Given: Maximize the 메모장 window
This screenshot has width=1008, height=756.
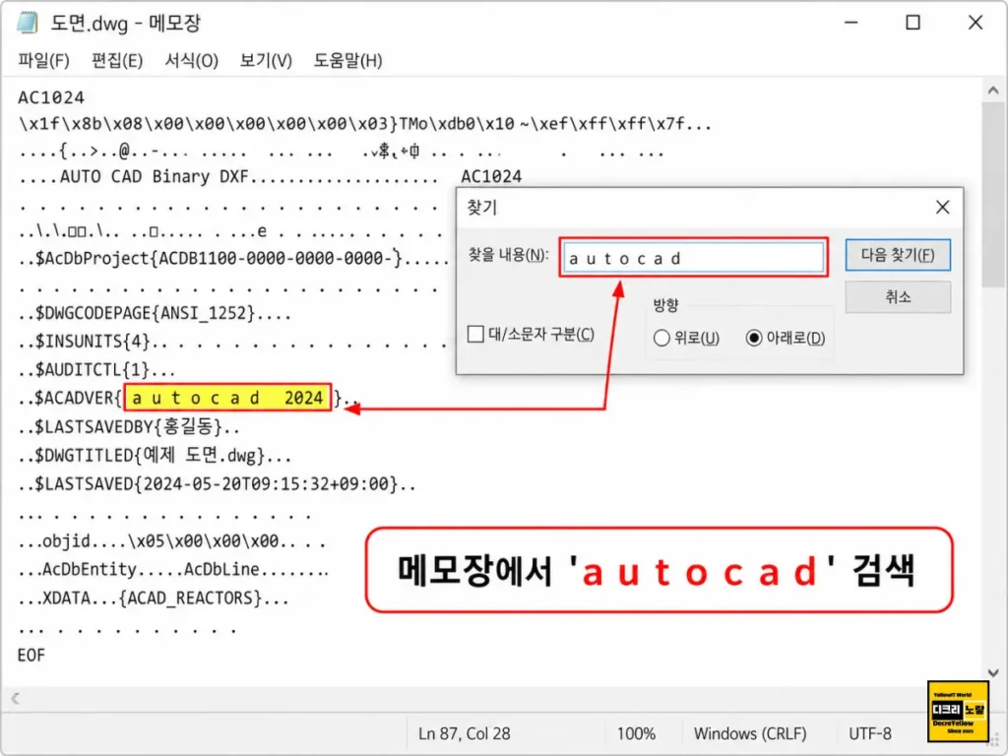Looking at the screenshot, I should (x=913, y=23).
